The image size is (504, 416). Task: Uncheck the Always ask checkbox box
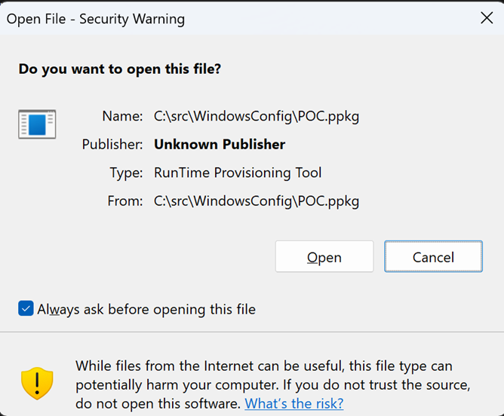26,308
